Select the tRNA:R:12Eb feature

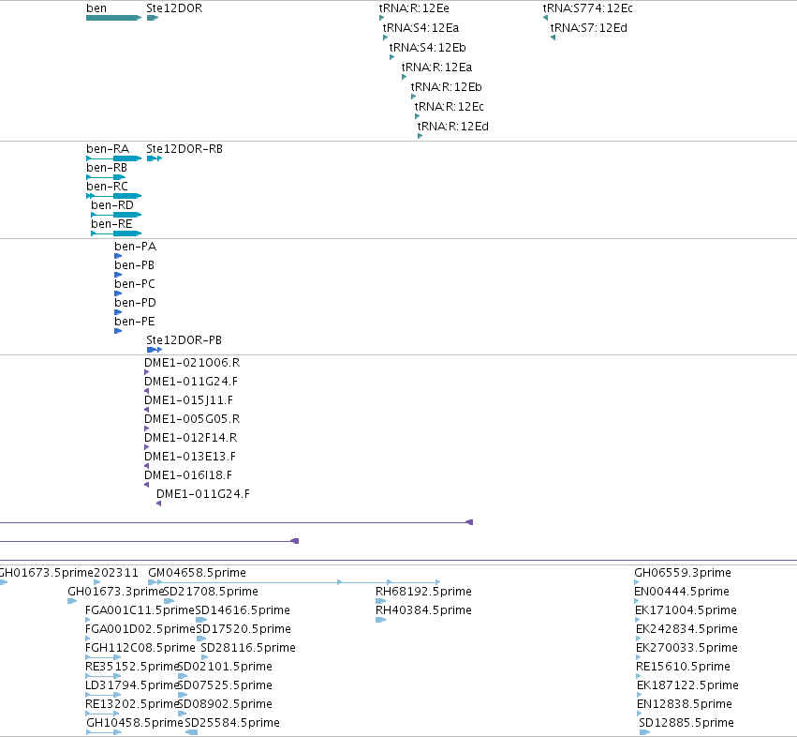point(446,87)
